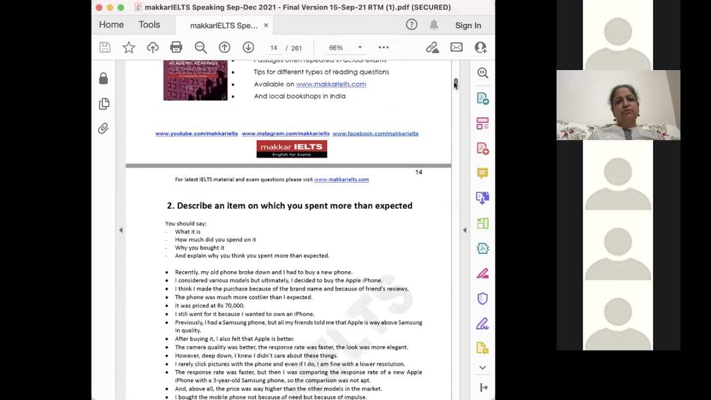Open the Protect shield tool icon
Screen dimensions: 711x400
point(483,298)
